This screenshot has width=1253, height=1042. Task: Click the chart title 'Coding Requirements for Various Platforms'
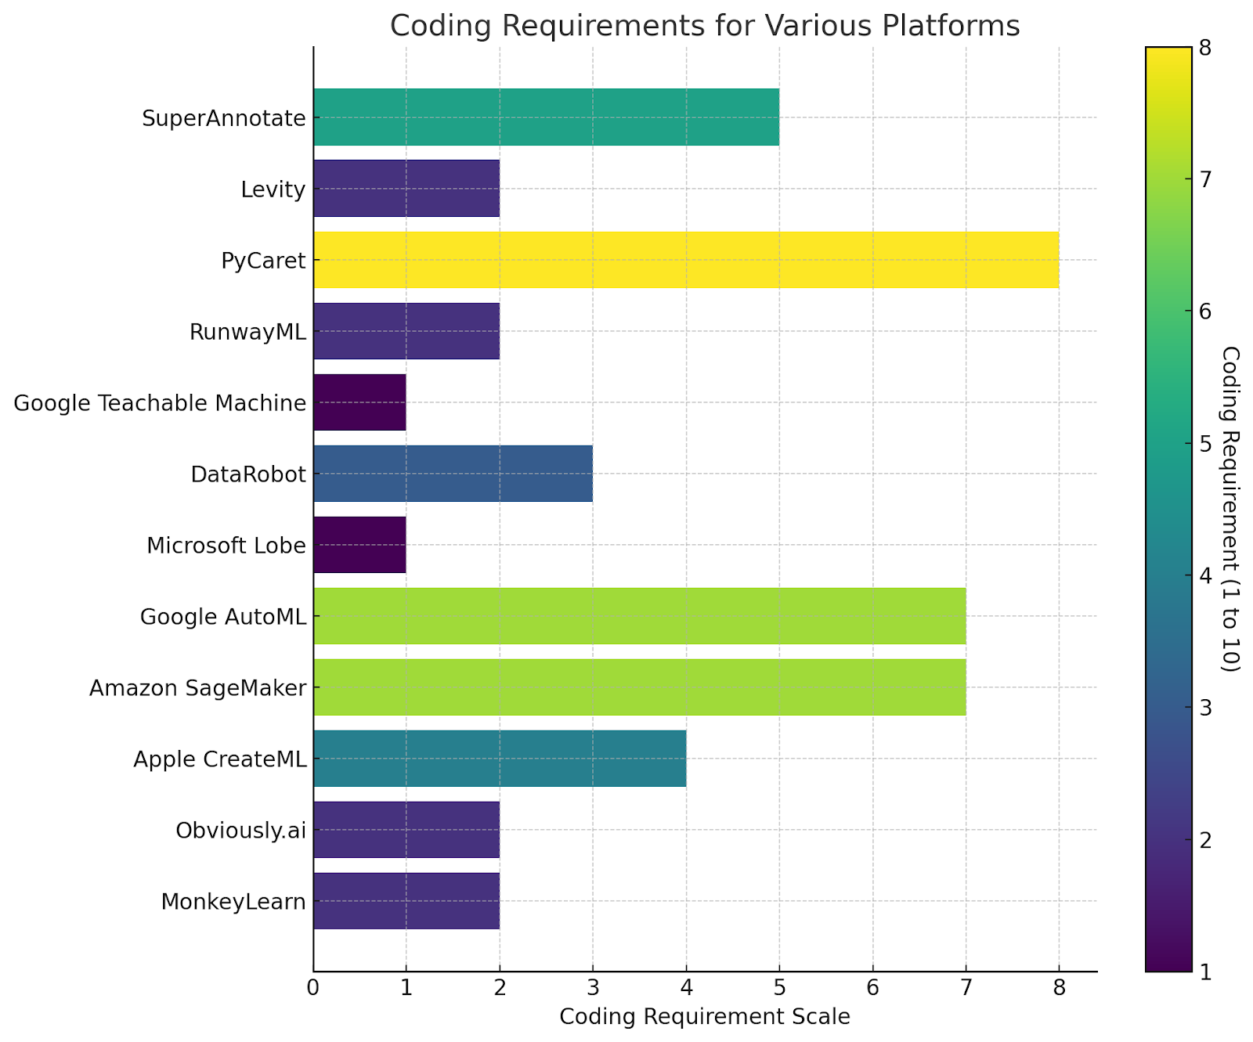tap(705, 26)
